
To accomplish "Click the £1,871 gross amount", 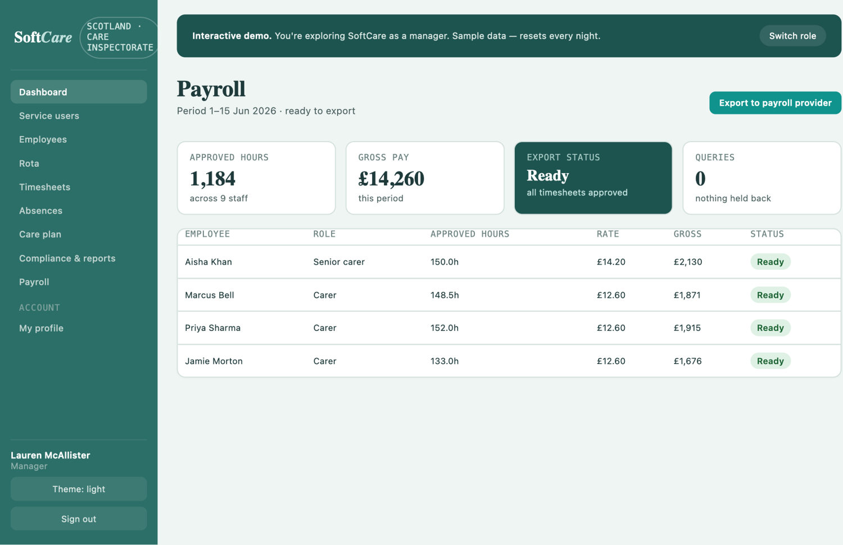I will tap(687, 295).
